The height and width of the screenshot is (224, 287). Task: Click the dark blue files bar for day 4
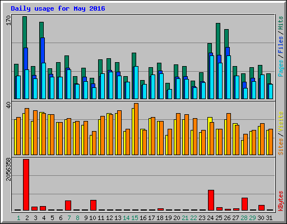(43, 50)
